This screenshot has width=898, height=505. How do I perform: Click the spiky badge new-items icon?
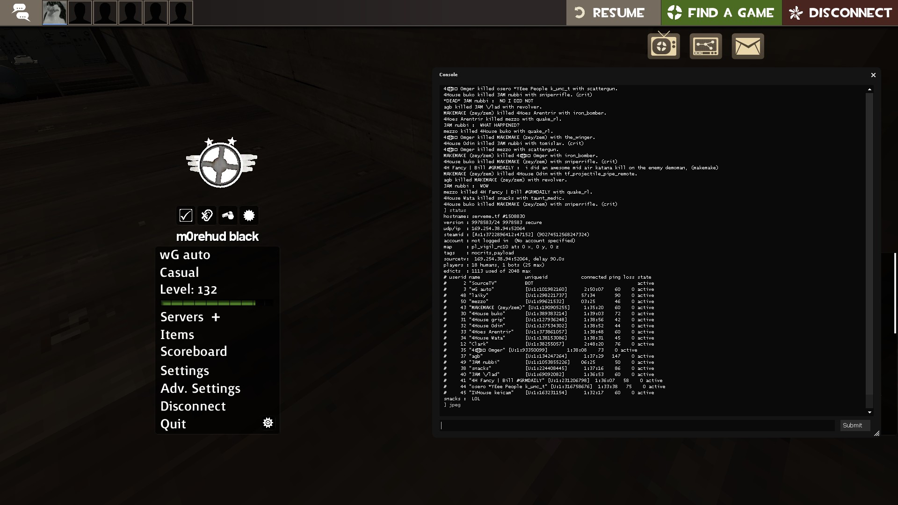point(249,216)
